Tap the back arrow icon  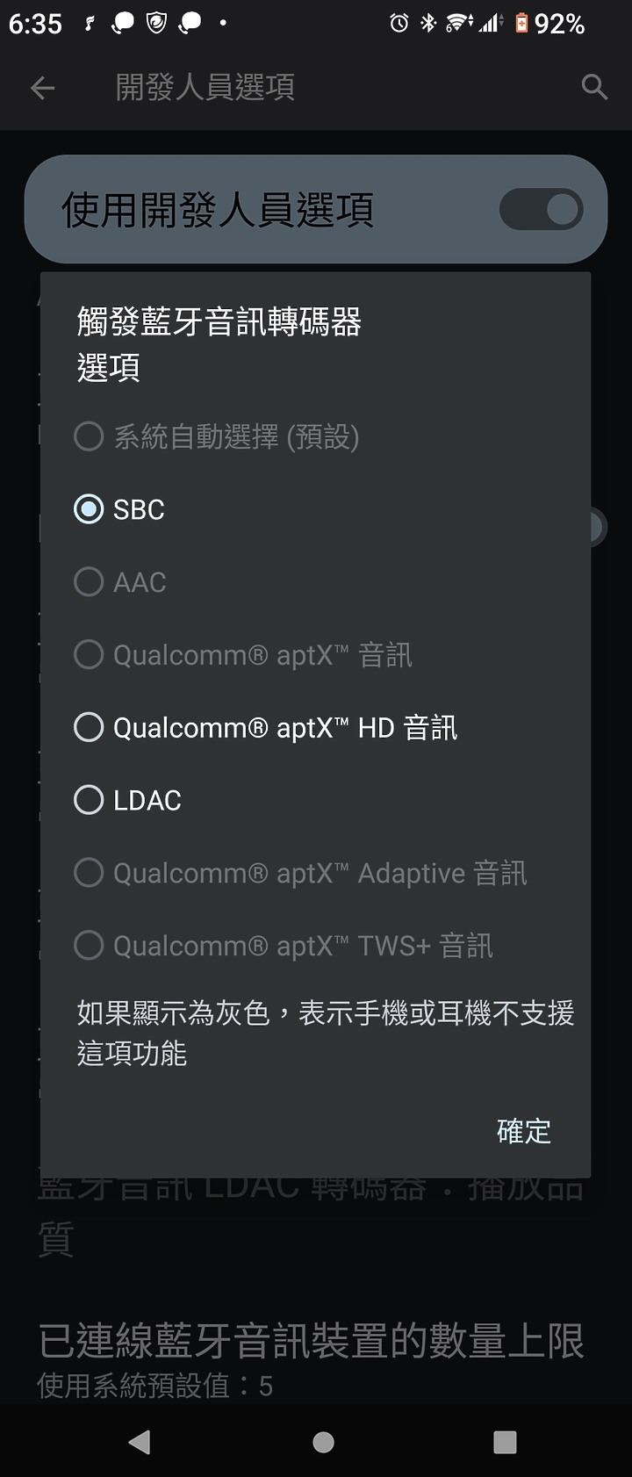(x=42, y=87)
